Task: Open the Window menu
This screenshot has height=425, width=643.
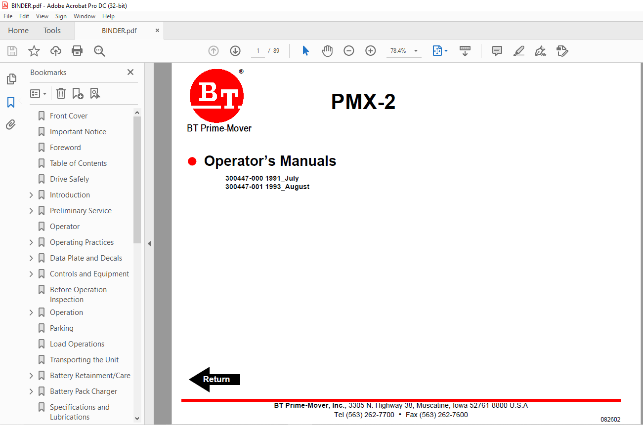Action: tap(85, 16)
